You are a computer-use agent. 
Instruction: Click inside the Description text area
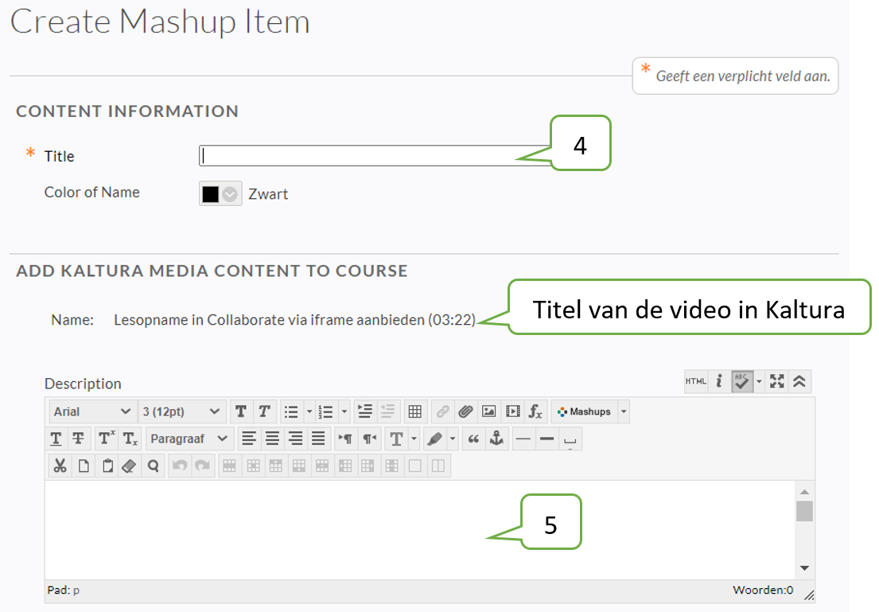421,529
